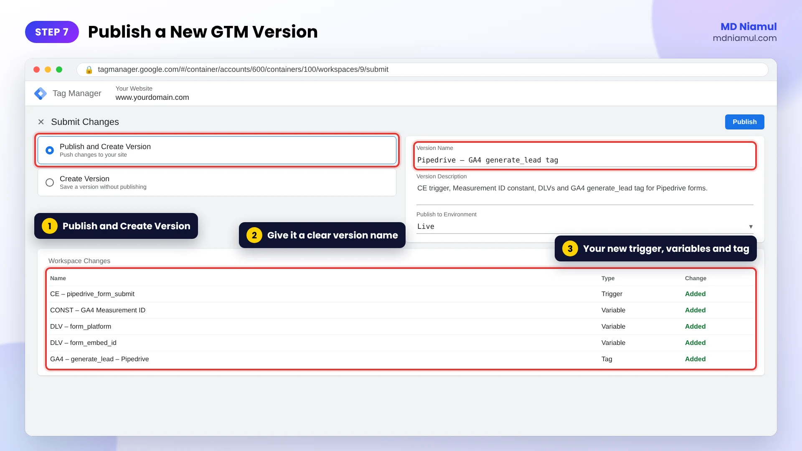Select the DLV – form_platform entry
Image resolution: width=802 pixels, height=451 pixels.
(x=401, y=327)
